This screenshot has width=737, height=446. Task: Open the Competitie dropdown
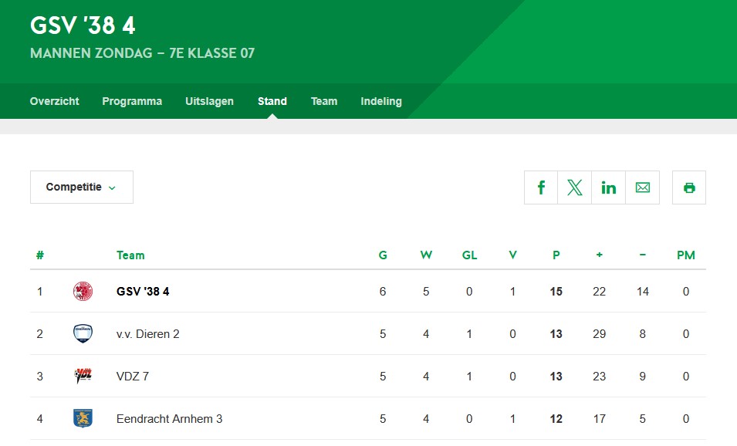(81, 188)
